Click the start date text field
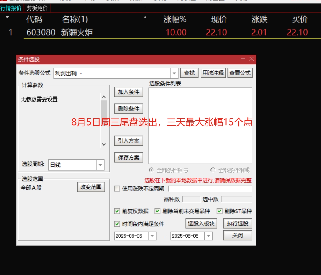Image resolution: width=321 pixels, height=275 pixels. click(131, 236)
